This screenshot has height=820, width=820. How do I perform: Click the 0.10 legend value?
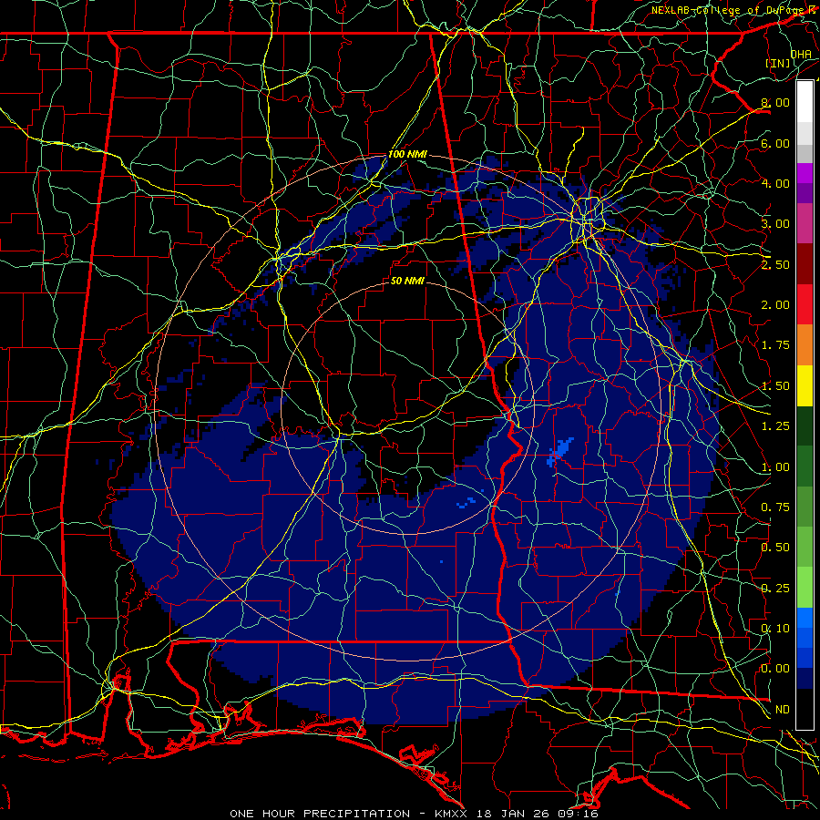[x=775, y=629]
